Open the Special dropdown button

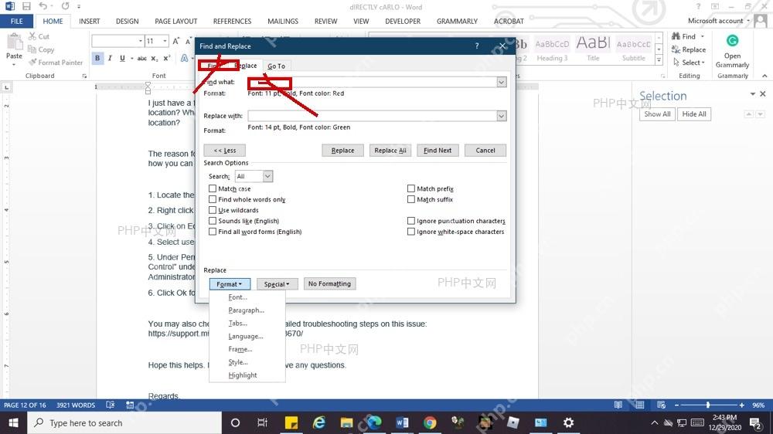pyautogui.click(x=277, y=284)
